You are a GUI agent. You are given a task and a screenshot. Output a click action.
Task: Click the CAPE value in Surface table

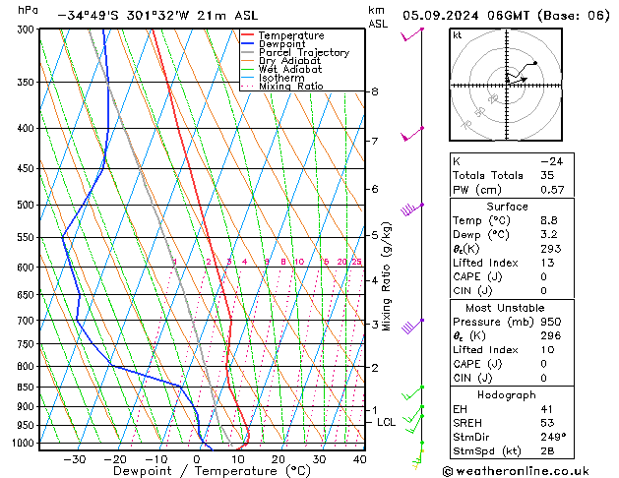tap(543, 276)
